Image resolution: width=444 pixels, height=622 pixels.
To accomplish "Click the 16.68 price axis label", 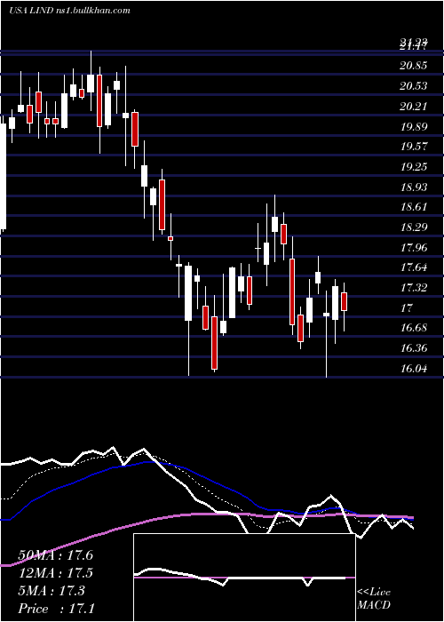I will tap(414, 328).
